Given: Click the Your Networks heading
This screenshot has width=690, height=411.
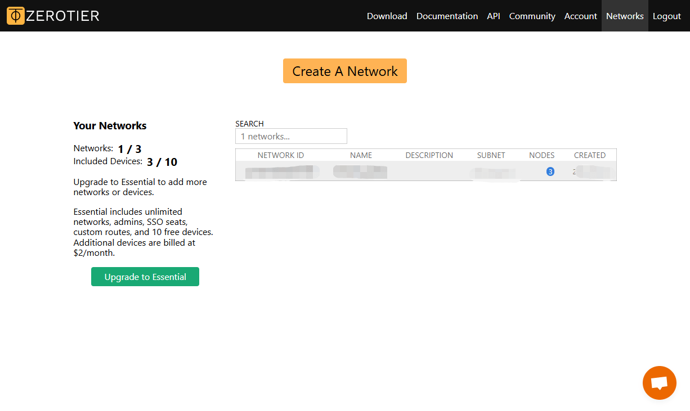Looking at the screenshot, I should click(x=110, y=125).
